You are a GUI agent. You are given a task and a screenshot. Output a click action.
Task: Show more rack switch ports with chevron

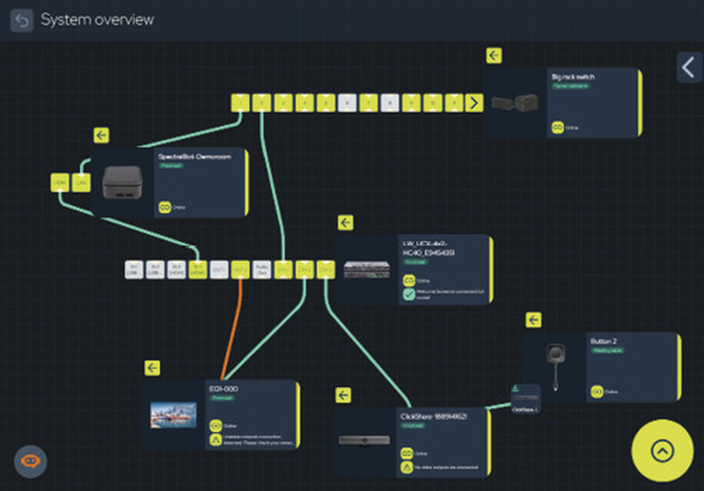(474, 103)
